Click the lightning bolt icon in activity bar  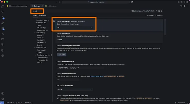(3, 50)
